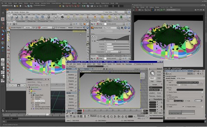Open the render output path dropdown in Houdini
Viewport: 207px width, 127px height.
(x=48, y=28)
